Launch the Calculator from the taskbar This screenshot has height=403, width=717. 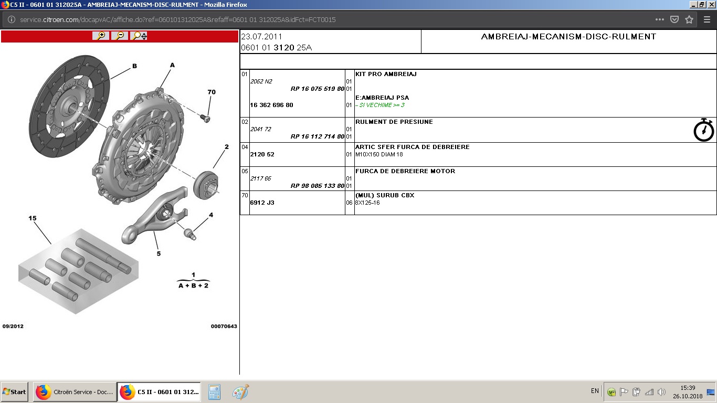click(x=214, y=392)
